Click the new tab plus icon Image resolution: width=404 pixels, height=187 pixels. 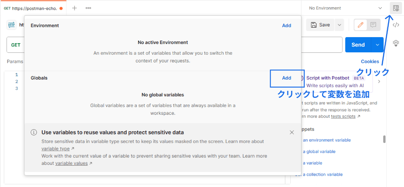[74, 8]
